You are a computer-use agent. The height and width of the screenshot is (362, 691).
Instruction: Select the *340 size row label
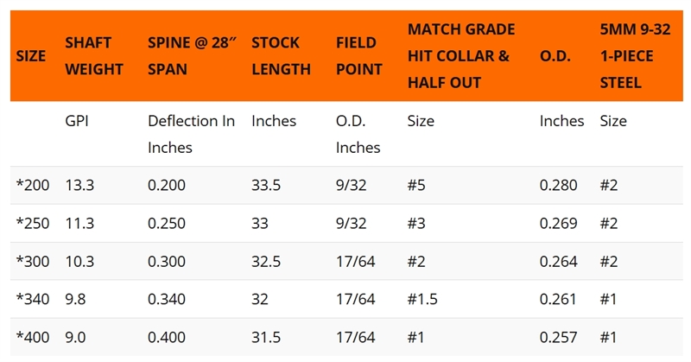pyautogui.click(x=32, y=299)
